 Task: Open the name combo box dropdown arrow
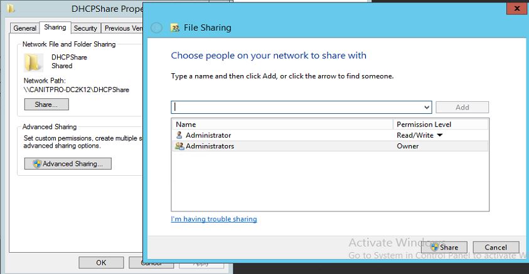[x=427, y=107]
